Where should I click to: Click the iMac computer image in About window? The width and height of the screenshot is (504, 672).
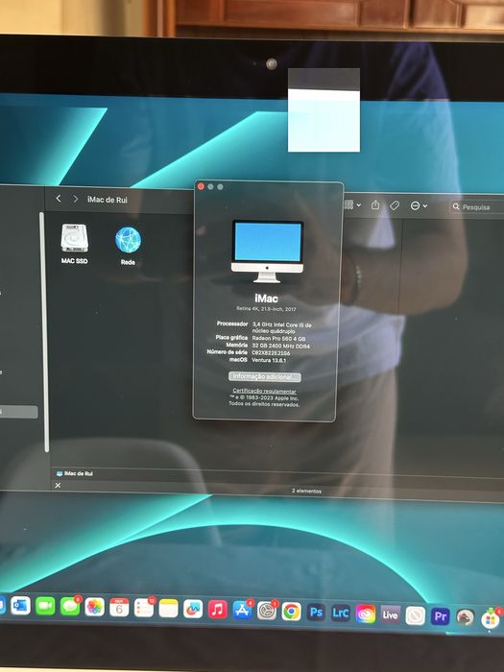coord(268,252)
